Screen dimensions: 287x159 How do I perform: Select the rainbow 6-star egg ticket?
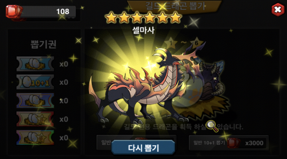click(35, 138)
